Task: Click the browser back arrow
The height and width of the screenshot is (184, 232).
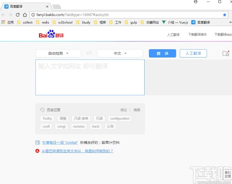Action: pyautogui.click(x=3, y=15)
